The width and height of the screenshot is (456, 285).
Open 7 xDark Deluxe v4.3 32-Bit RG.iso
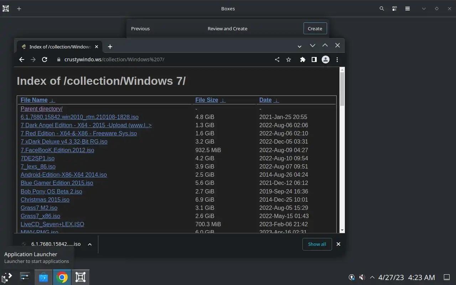pyautogui.click(x=64, y=141)
